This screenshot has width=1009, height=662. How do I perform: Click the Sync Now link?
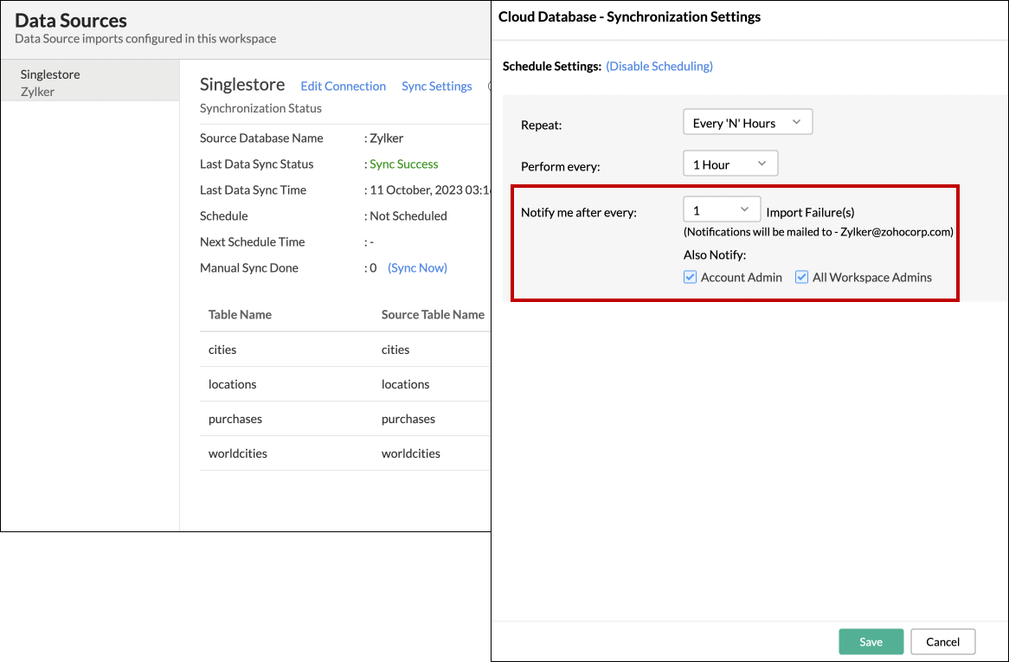point(417,267)
